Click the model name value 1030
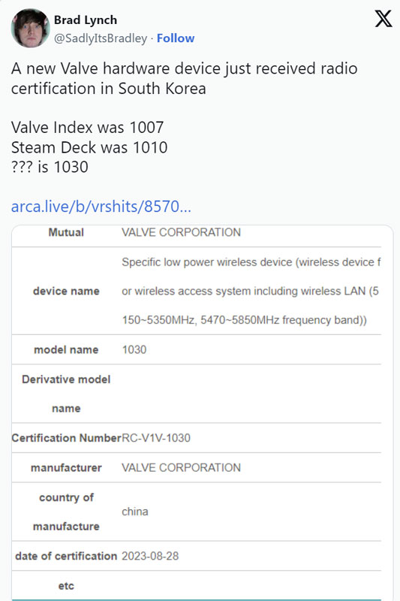Screen dimensions: 400x601 point(134,349)
